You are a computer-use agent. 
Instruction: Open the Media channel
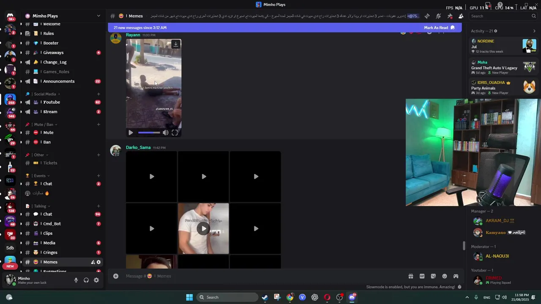pyautogui.click(x=63, y=243)
